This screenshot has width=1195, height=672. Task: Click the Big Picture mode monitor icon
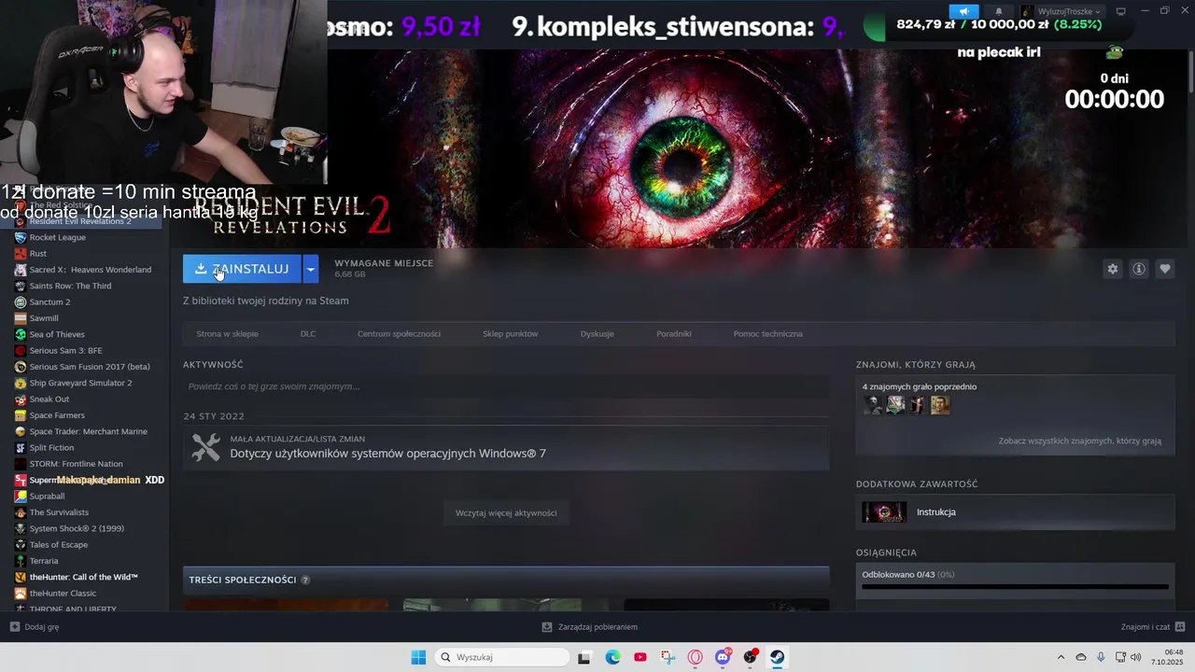pyautogui.click(x=1121, y=11)
